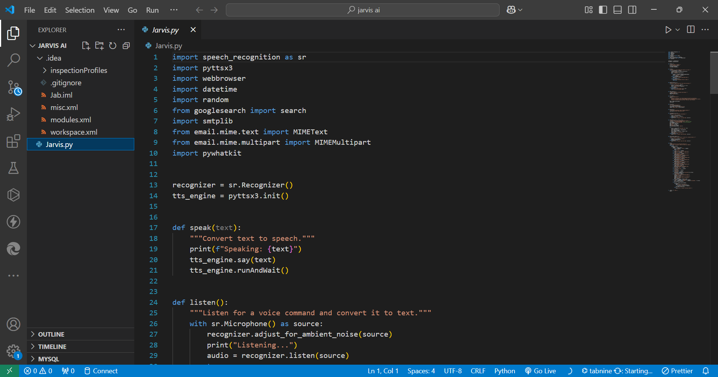
Task: Click the editor vertical scrollbar thumb
Action: pyautogui.click(x=714, y=73)
